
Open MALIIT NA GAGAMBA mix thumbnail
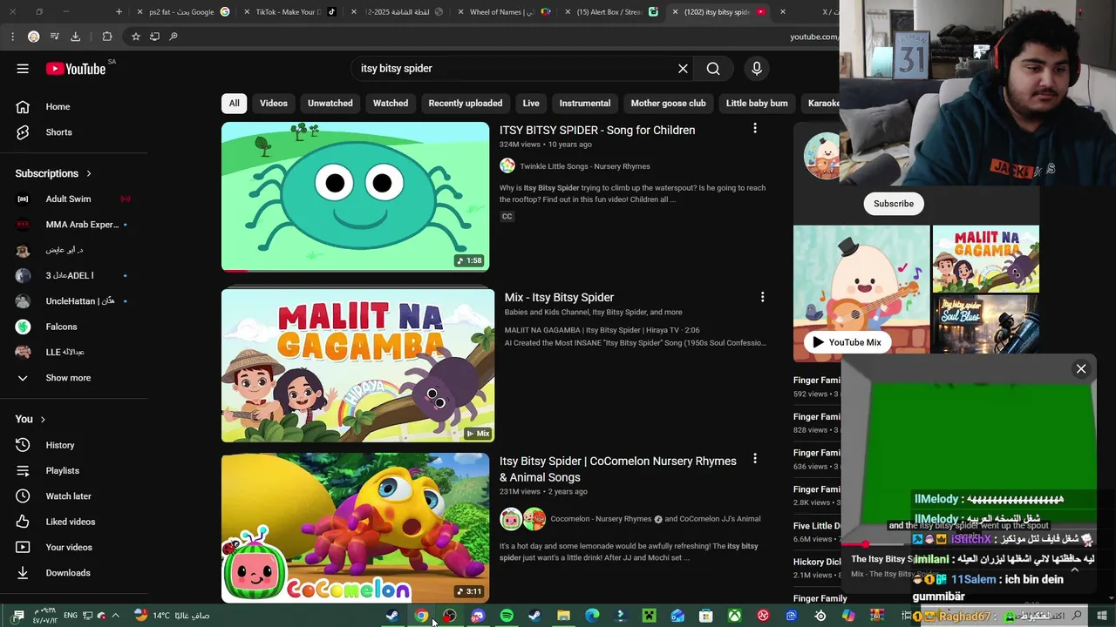[357, 366]
